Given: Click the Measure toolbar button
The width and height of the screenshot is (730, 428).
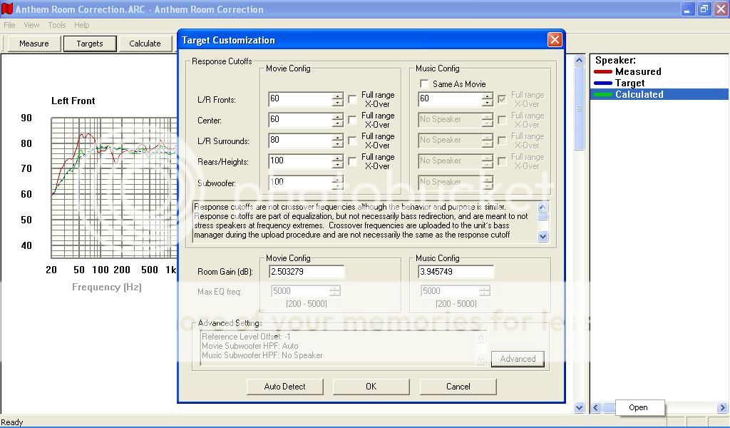Looking at the screenshot, I should pyautogui.click(x=34, y=44).
